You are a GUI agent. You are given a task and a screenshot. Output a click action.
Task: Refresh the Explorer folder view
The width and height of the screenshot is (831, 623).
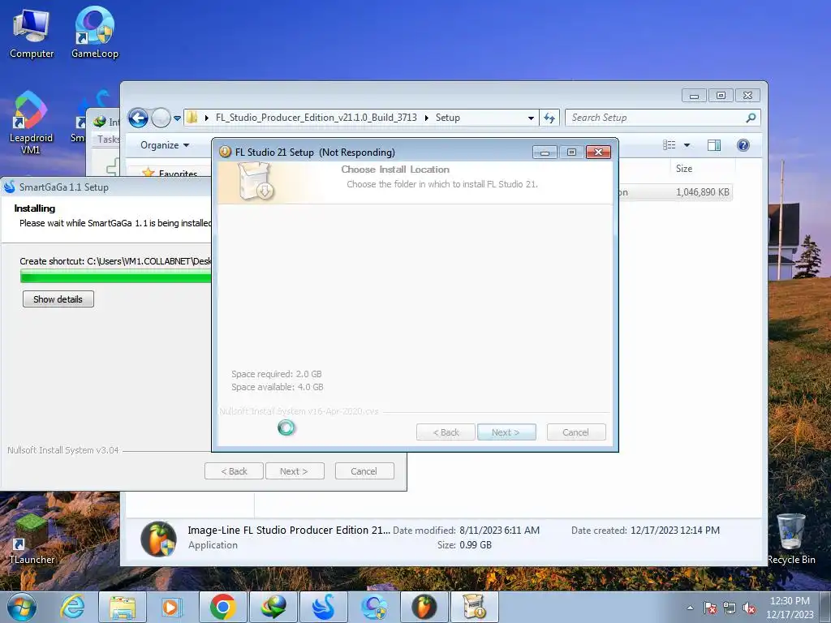tap(549, 118)
